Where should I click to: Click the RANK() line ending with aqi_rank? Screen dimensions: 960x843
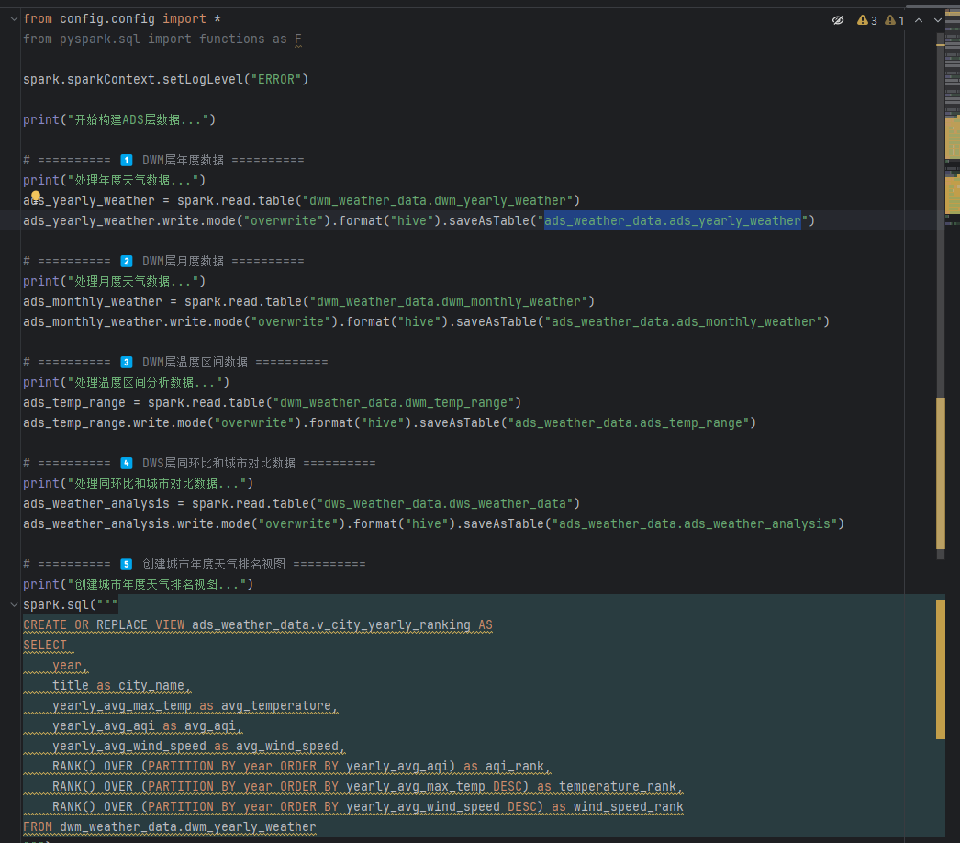tap(302, 767)
